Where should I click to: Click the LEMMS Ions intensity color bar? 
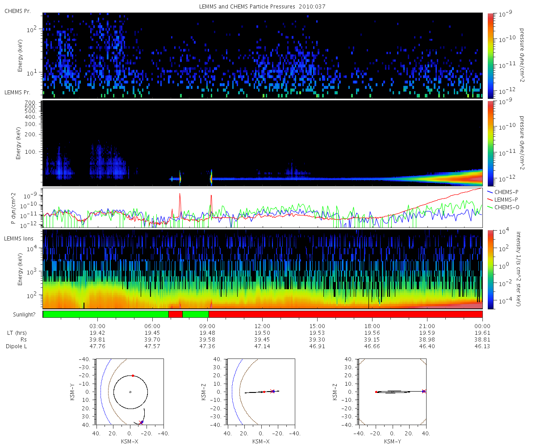(x=490, y=269)
